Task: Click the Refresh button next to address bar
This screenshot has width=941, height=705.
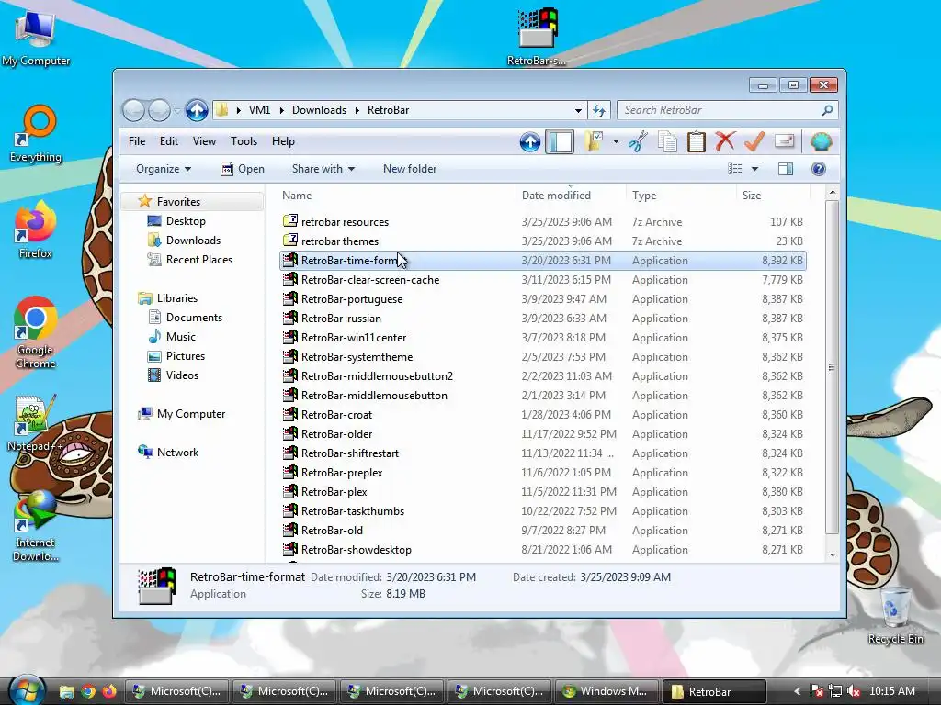Action: [x=599, y=110]
